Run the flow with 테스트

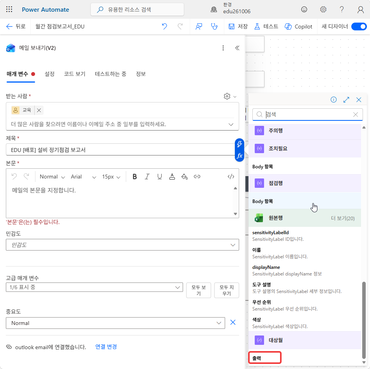coord(266,26)
